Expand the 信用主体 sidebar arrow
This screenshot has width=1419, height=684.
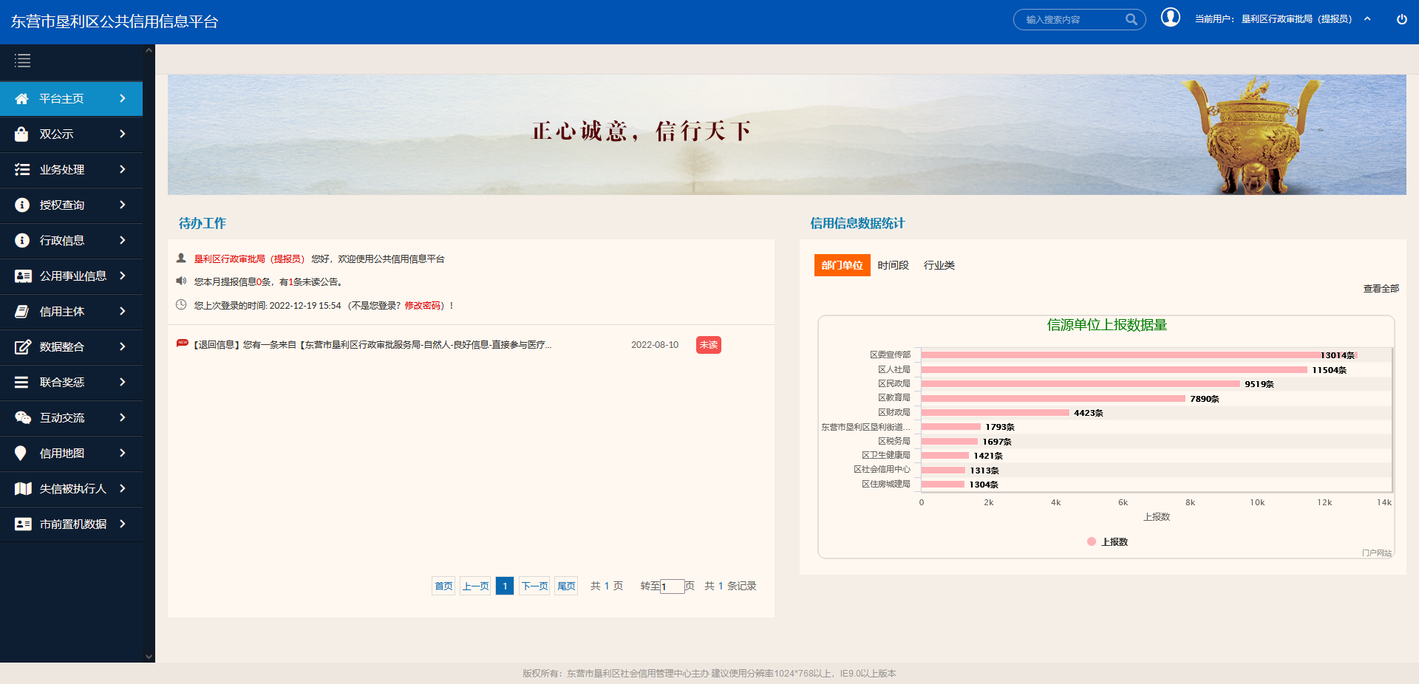click(x=123, y=312)
